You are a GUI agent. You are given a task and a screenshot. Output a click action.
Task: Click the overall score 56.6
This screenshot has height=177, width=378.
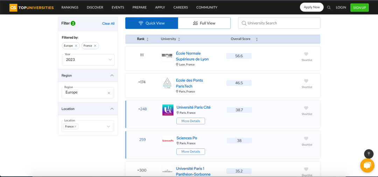coord(239,56)
